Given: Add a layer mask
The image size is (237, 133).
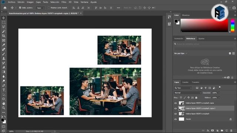Looking at the screenshot, I should 213,130.
